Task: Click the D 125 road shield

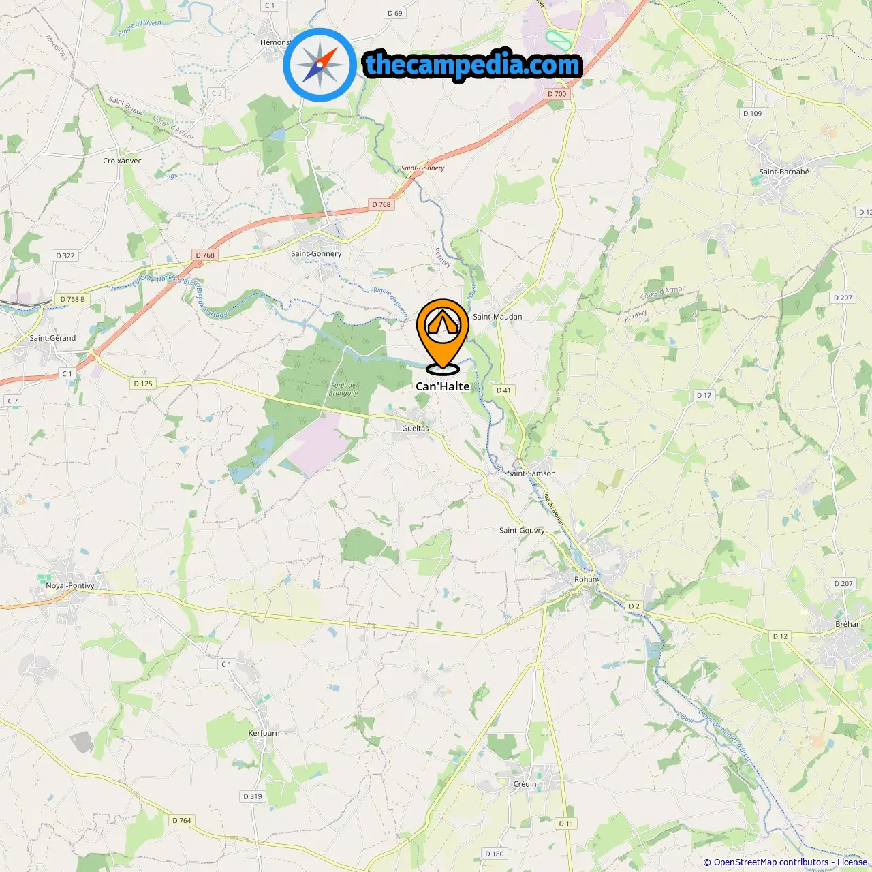Action: [143, 384]
